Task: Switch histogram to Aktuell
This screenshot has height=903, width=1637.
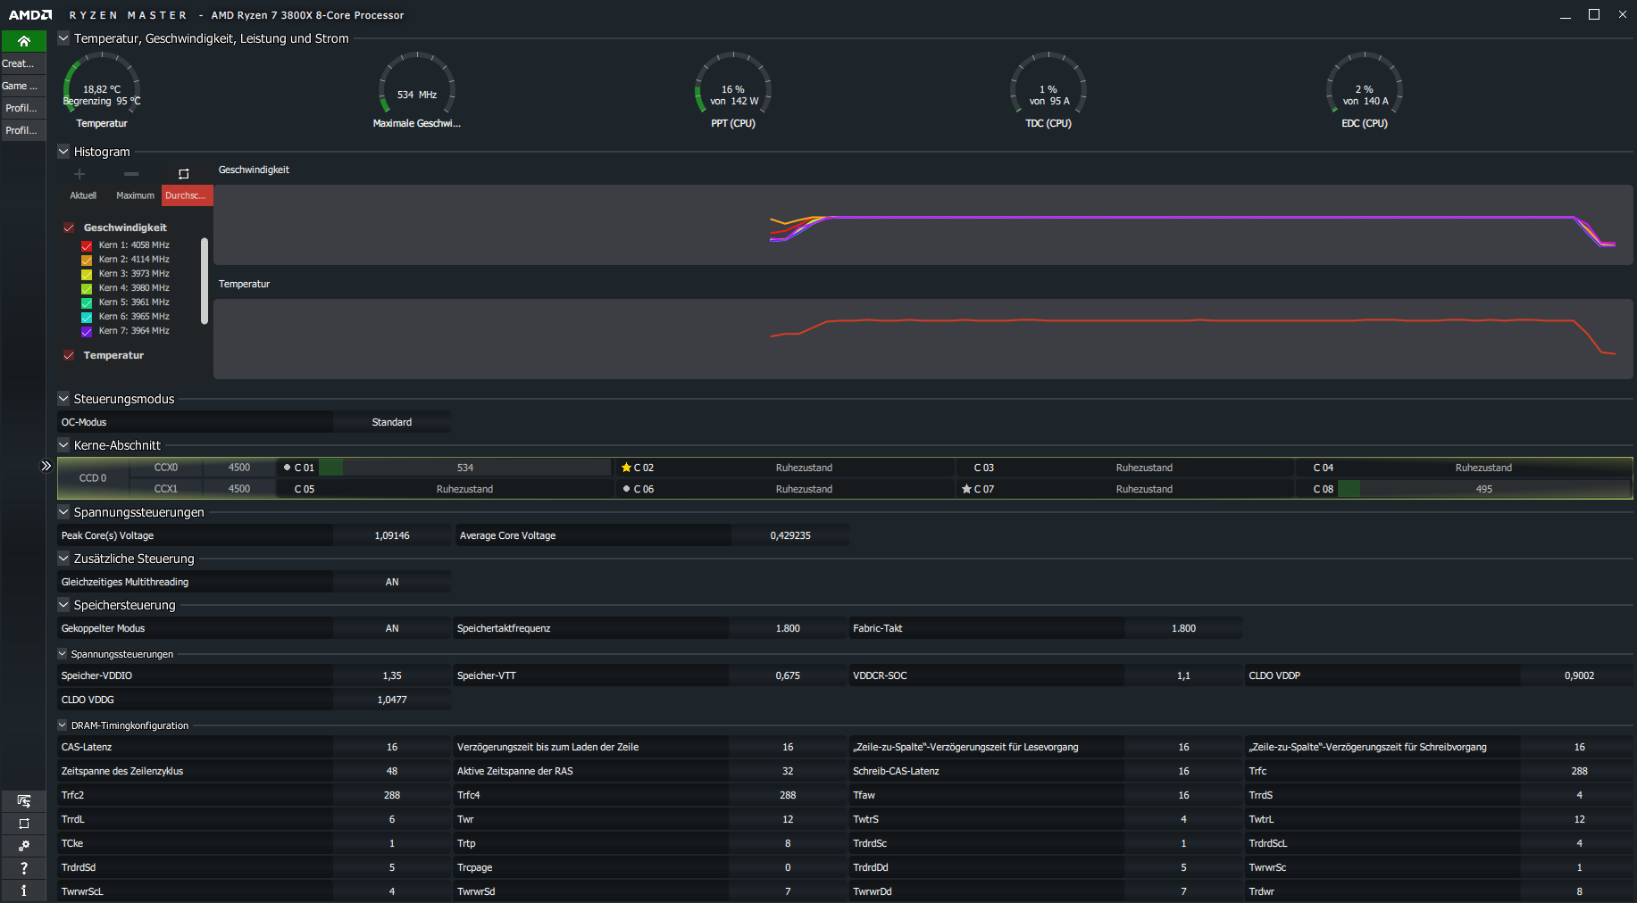Action: tap(83, 195)
